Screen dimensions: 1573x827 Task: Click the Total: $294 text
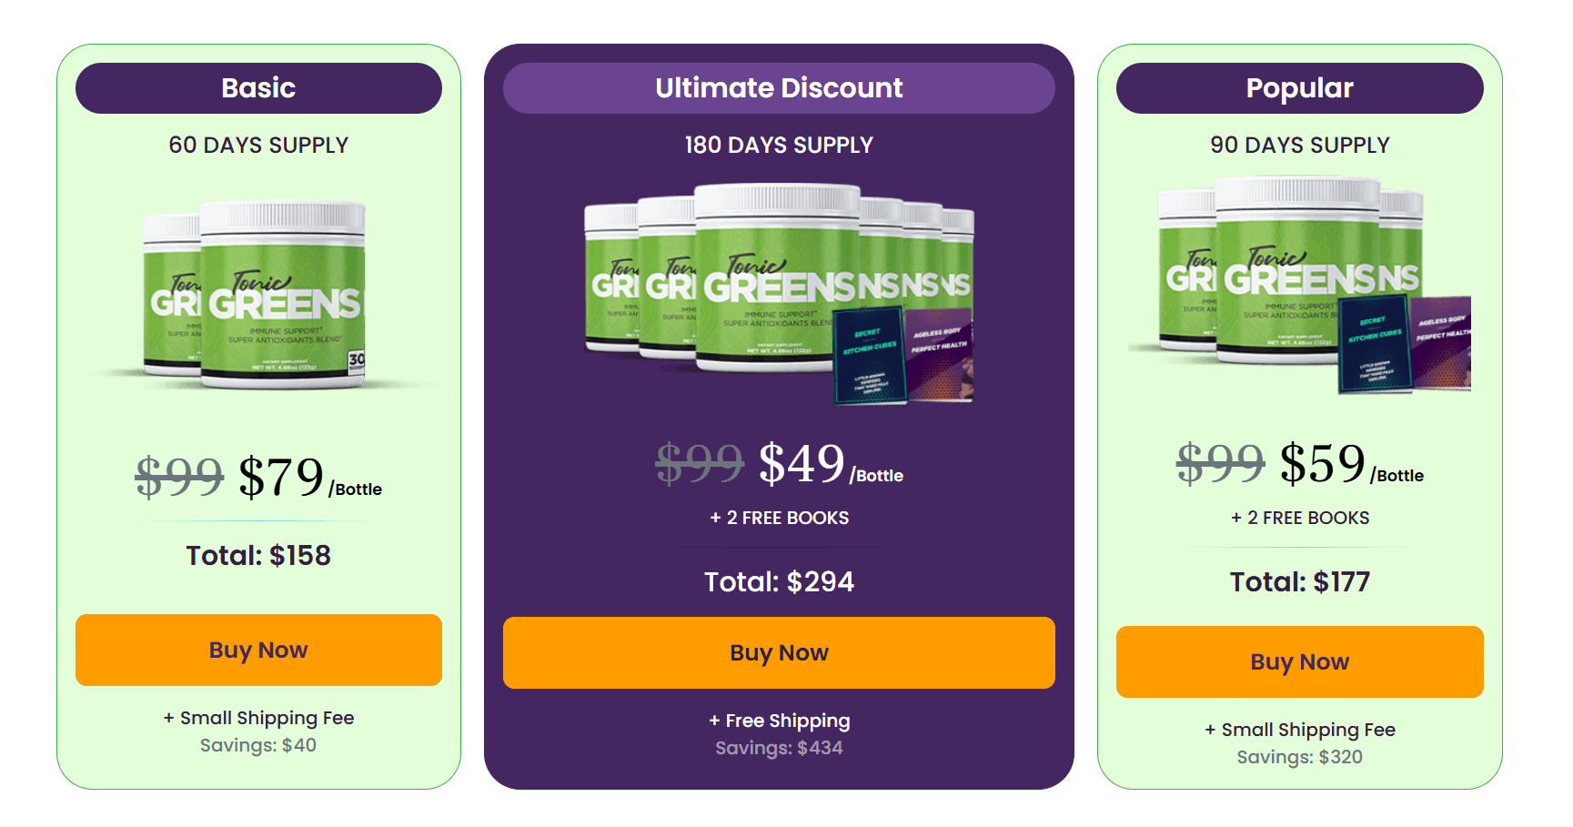779,581
